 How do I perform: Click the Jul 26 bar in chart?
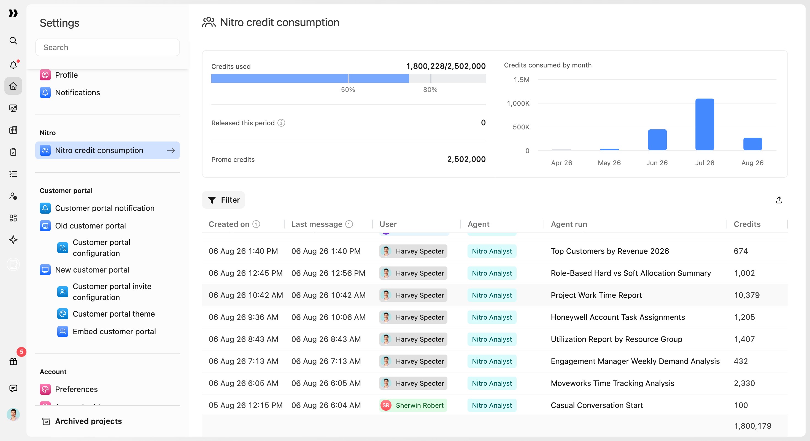(704, 124)
